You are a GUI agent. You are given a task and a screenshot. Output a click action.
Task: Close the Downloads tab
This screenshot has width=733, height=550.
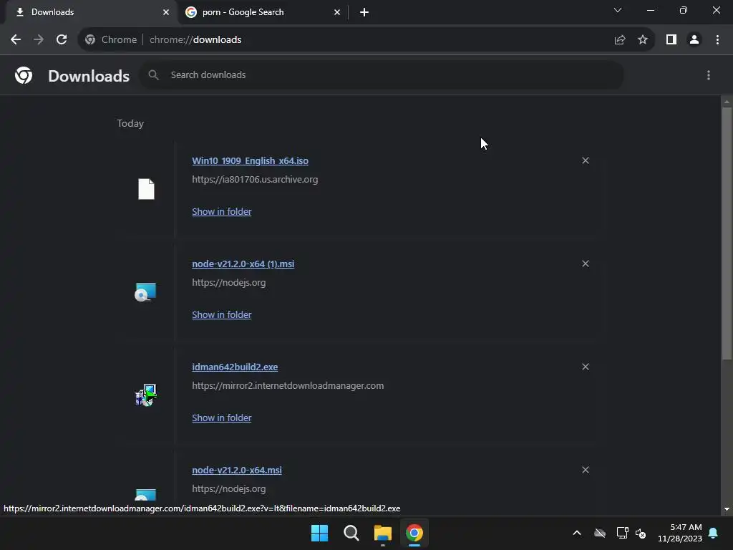(x=166, y=12)
